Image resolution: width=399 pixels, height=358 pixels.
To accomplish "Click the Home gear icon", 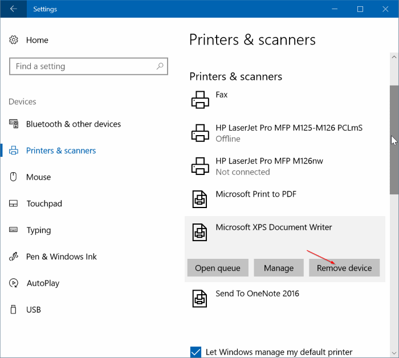I will point(14,40).
